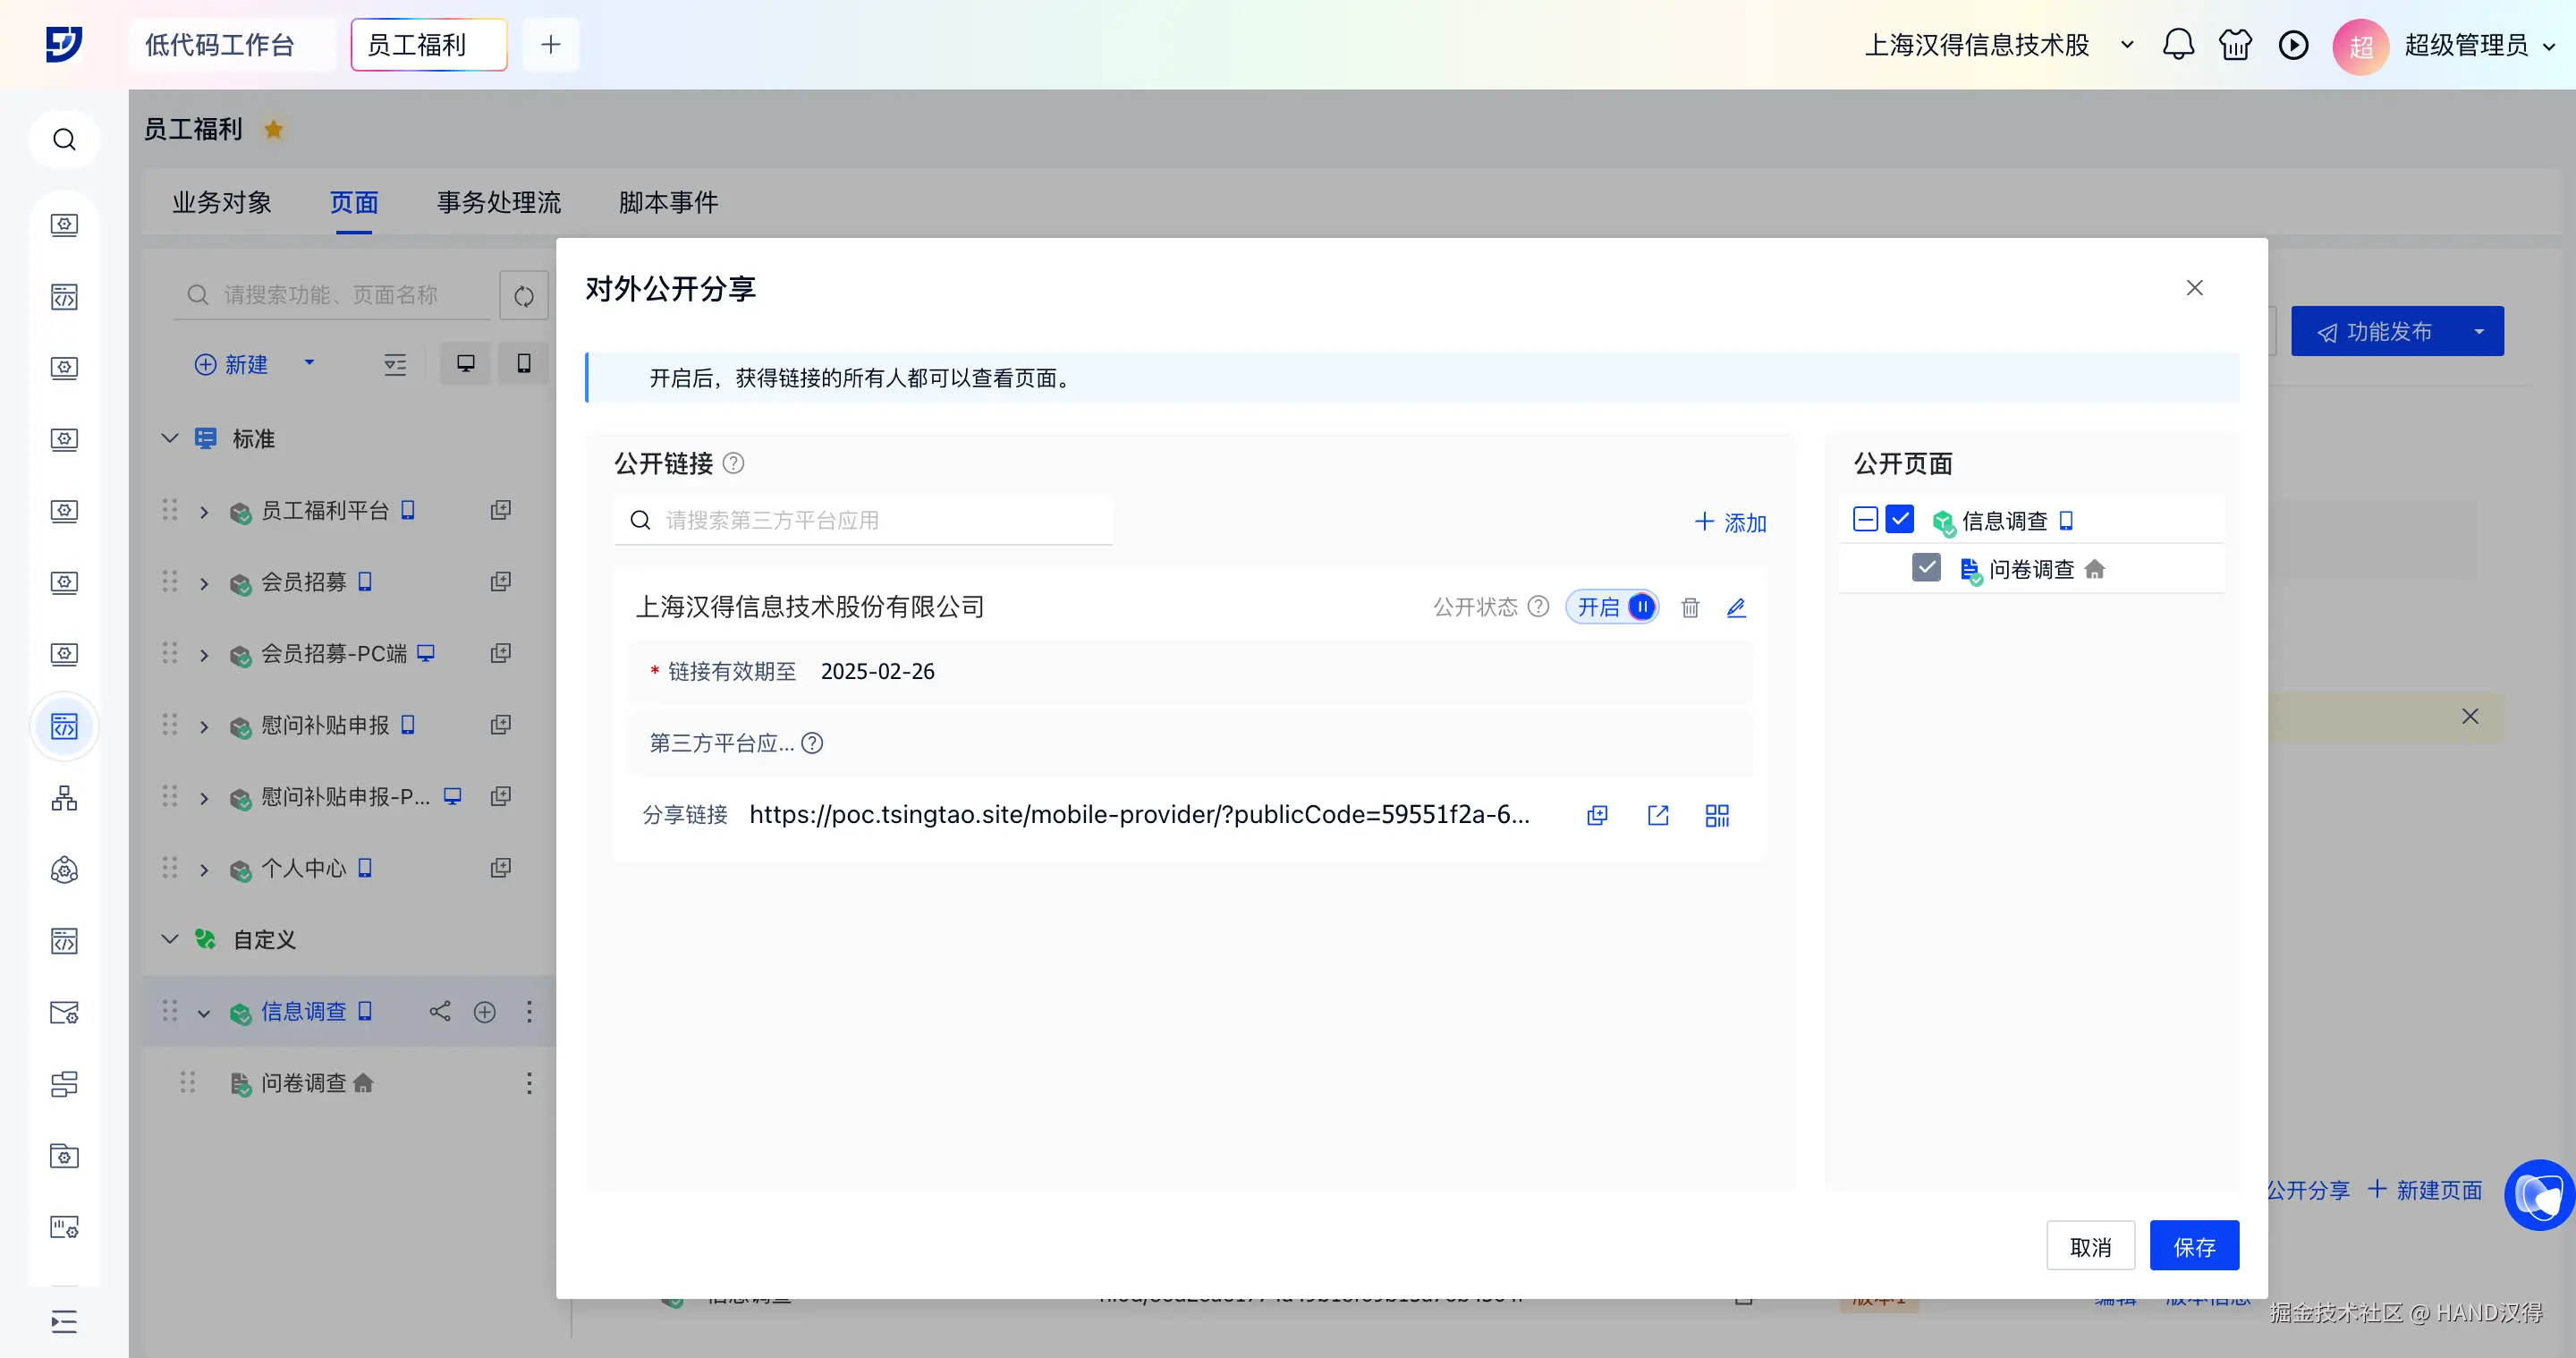Delete the Shanghai Hand public link
Screen dimensions: 2576x1358
[x=1690, y=607]
